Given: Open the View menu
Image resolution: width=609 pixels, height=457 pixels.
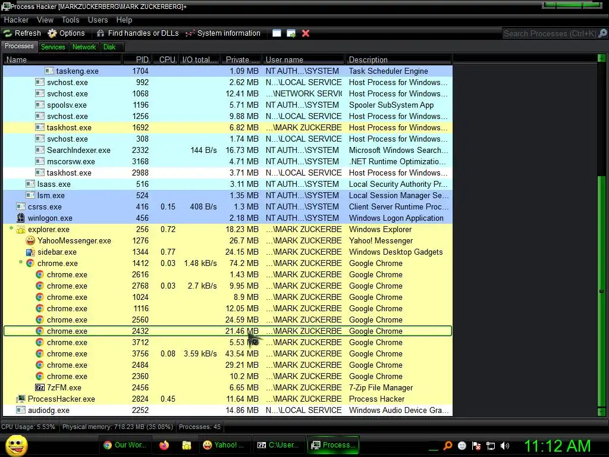Looking at the screenshot, I should (45, 20).
